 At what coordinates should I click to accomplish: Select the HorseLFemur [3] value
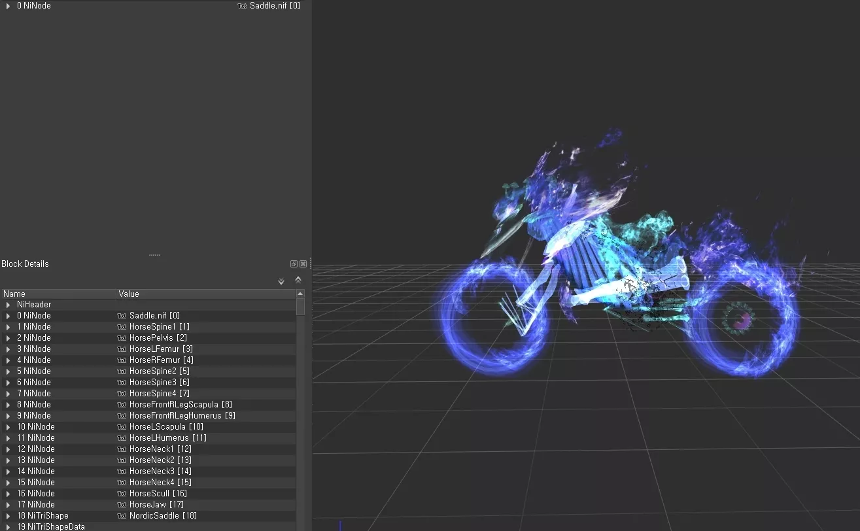[x=161, y=349]
